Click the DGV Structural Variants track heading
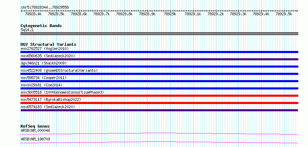The width and height of the screenshot is (308, 147). [48, 44]
